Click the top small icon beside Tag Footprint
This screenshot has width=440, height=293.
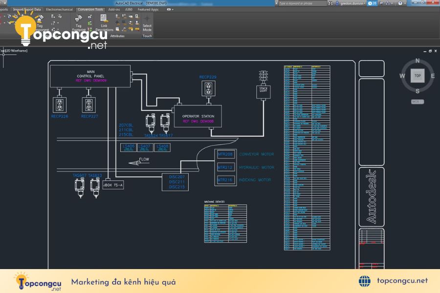pos(90,16)
